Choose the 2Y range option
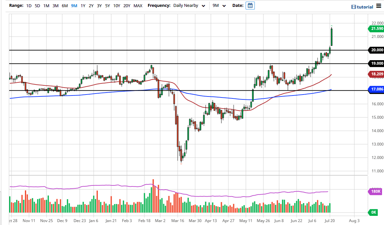The height and width of the screenshot is (225, 384). [91, 6]
